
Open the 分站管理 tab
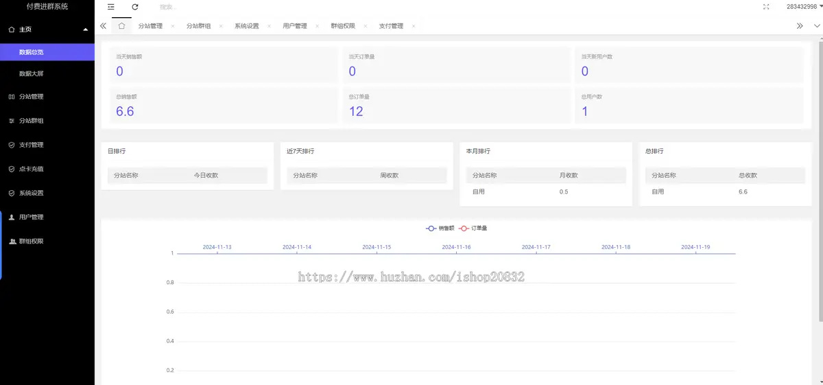pos(150,26)
